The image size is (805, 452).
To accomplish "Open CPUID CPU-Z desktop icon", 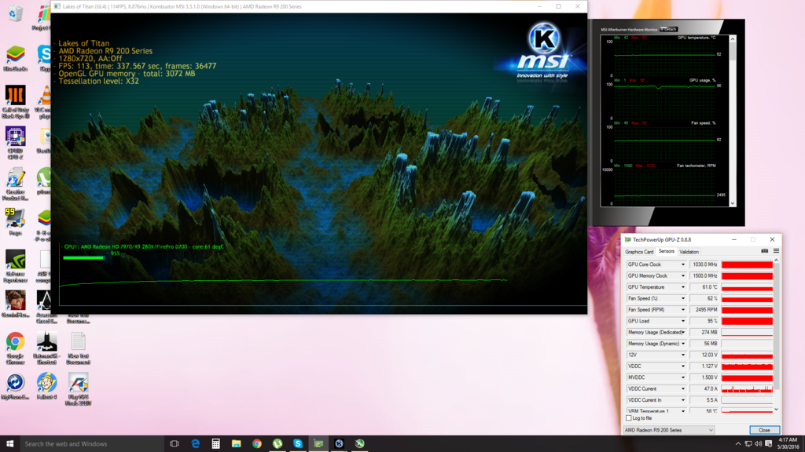I will pos(16,143).
